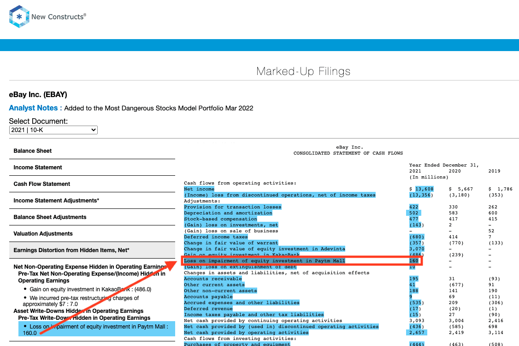This screenshot has width=519, height=346.
Task: Click 'Depreciation and amortization' line item
Action: pos(228,213)
